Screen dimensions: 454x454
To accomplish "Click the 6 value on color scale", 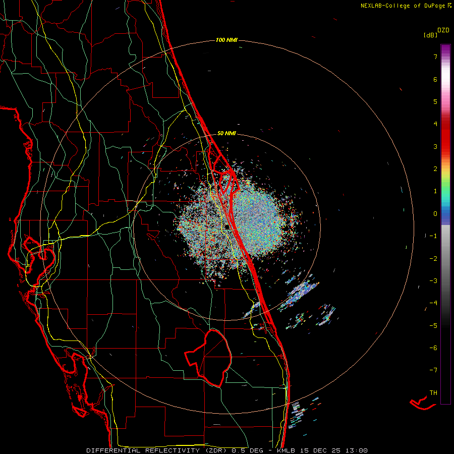I will 435,79.
